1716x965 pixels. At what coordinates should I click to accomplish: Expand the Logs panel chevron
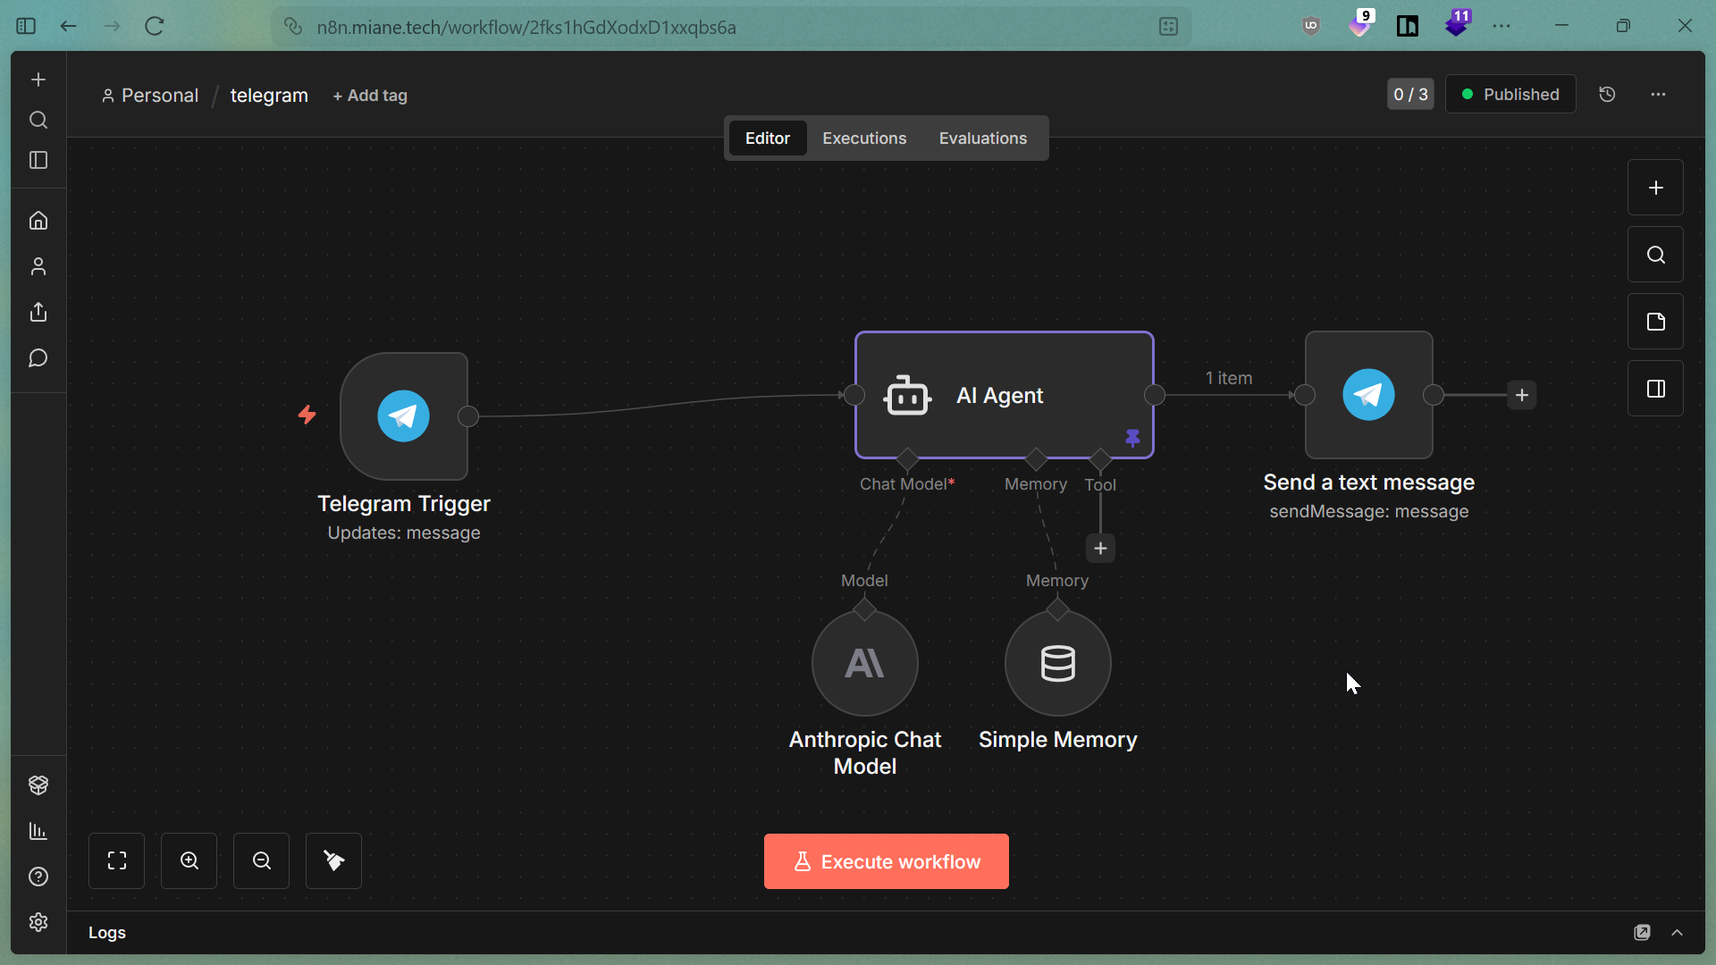(1678, 932)
